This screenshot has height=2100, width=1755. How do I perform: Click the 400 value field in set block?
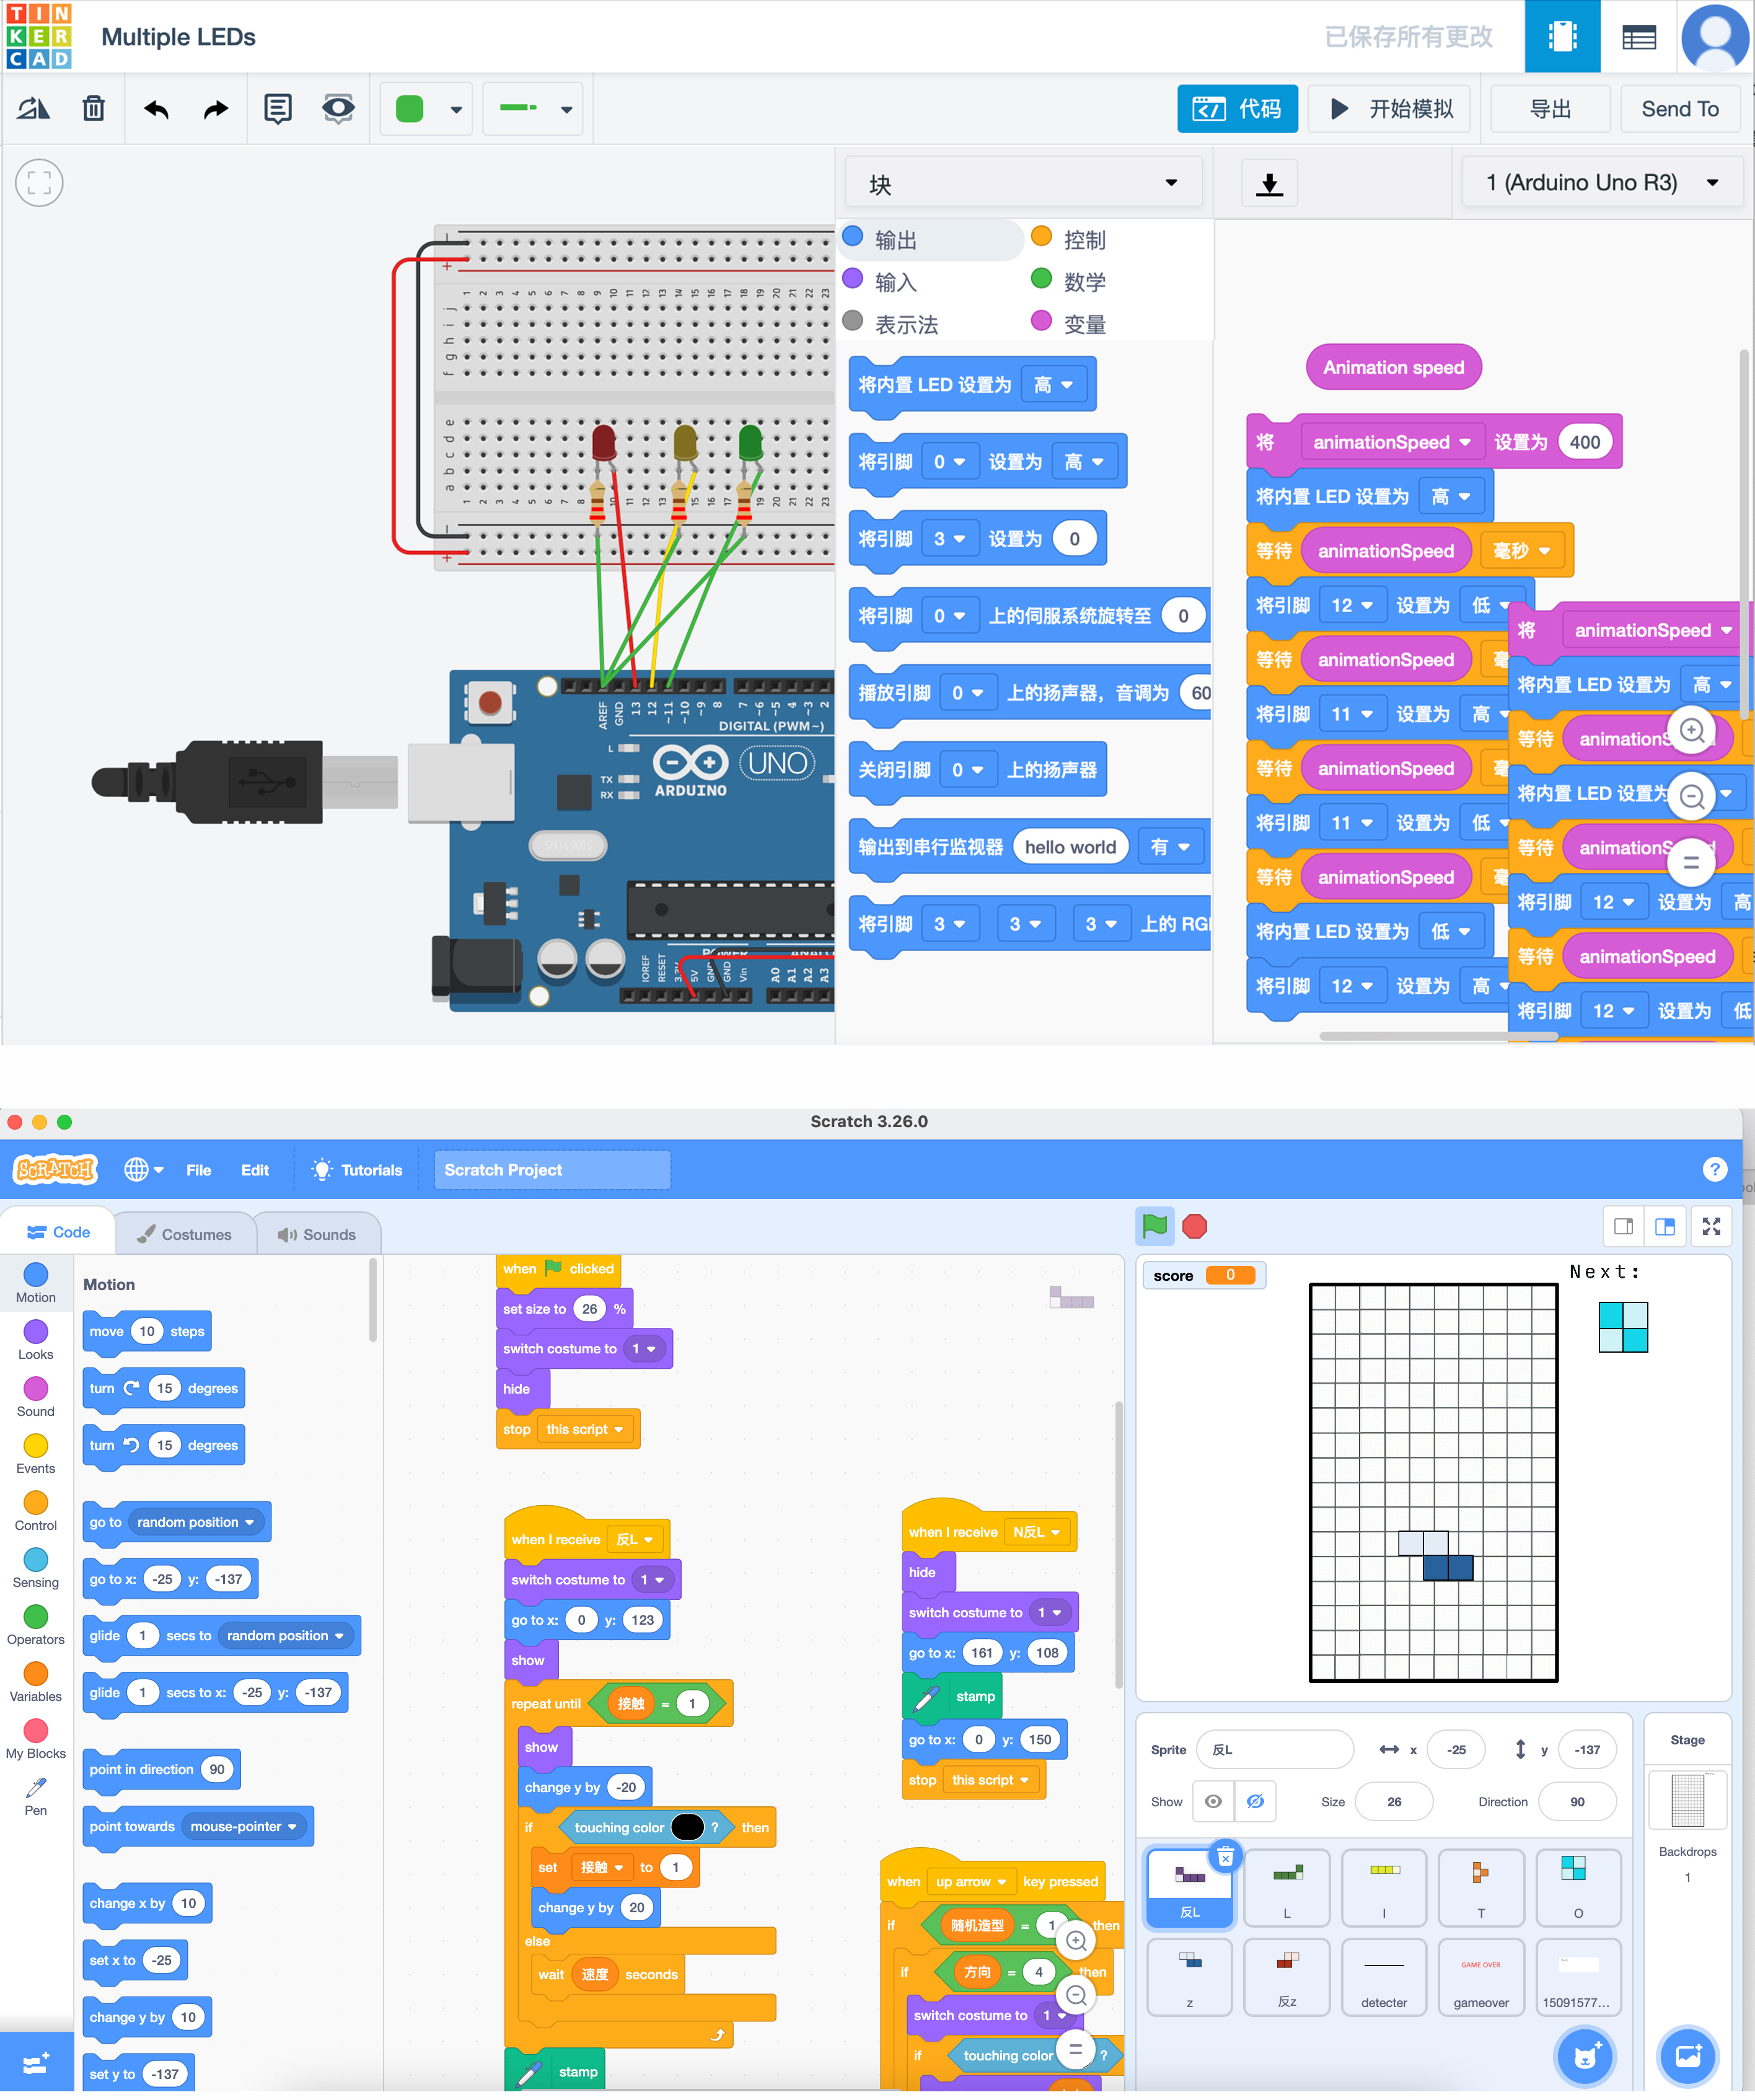(1584, 442)
